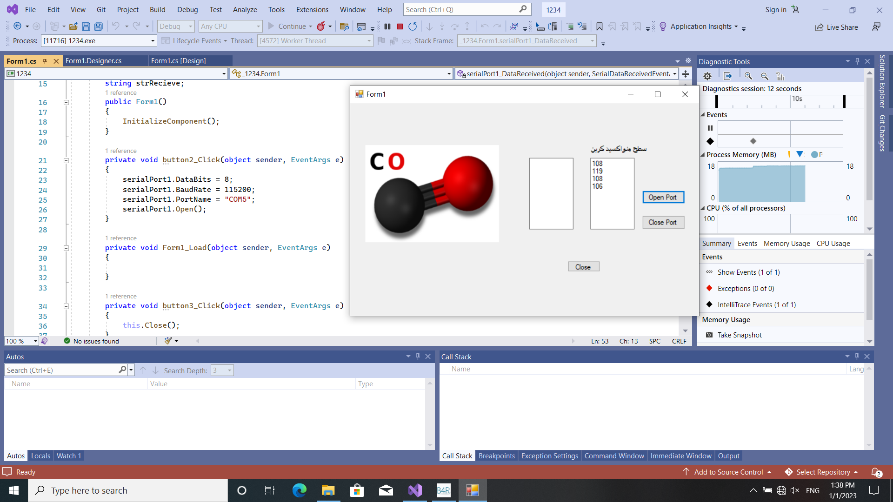Toggle a bookmark in the toolbar
Viewport: 893px width, 502px height.
pyautogui.click(x=600, y=26)
